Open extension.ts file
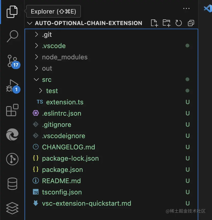 (x=111, y=102)
